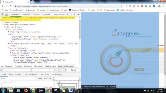Open the python bookmark folder
Image resolution: width=166 pixels, height=93 pixels.
[x=92, y=10]
